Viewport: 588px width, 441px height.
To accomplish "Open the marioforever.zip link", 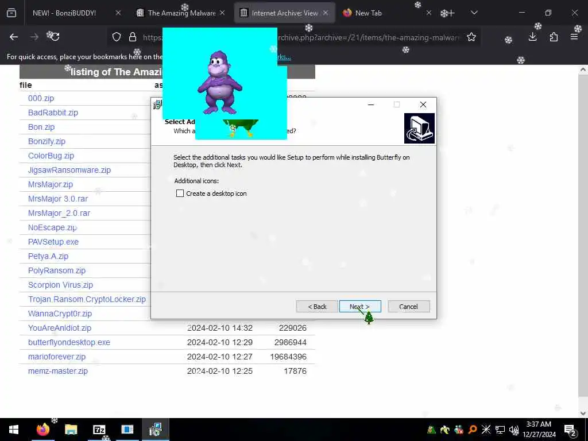I will (x=57, y=357).
